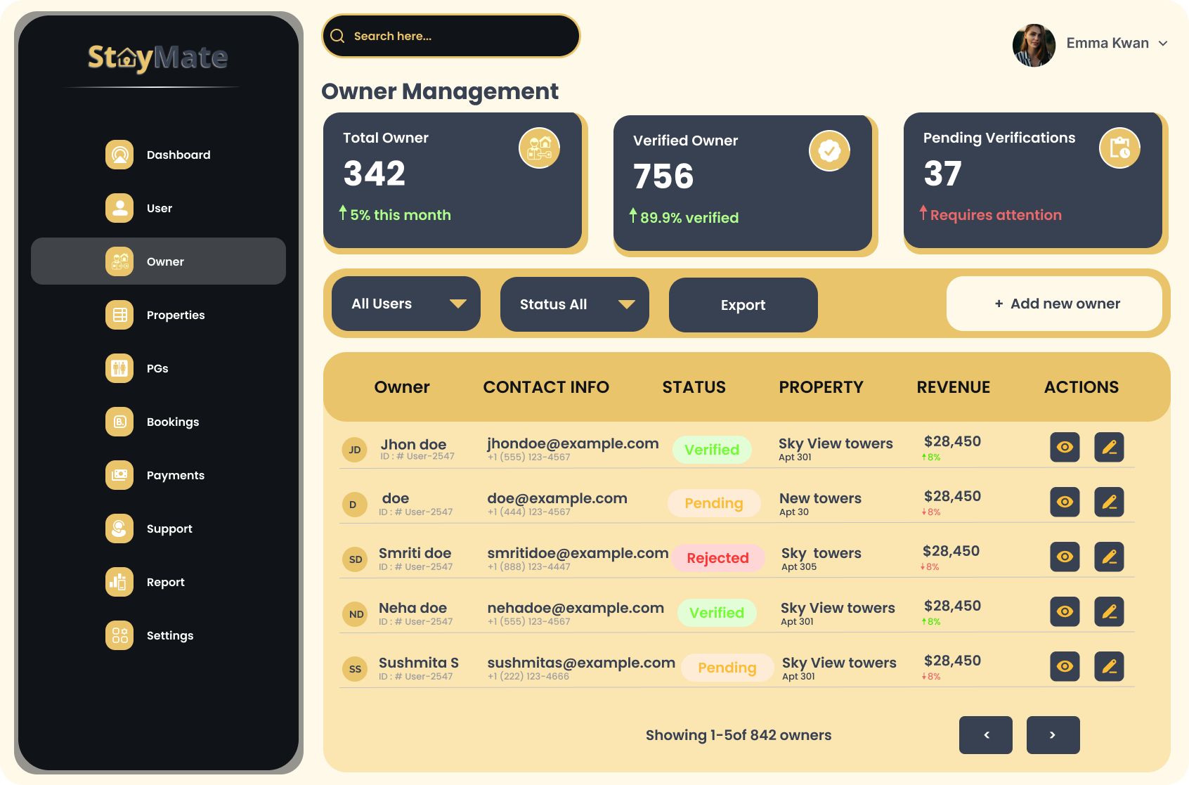Viewport: 1189px width, 785px height.
Task: Edit Smriti doe's owner record
Action: [x=1109, y=557]
